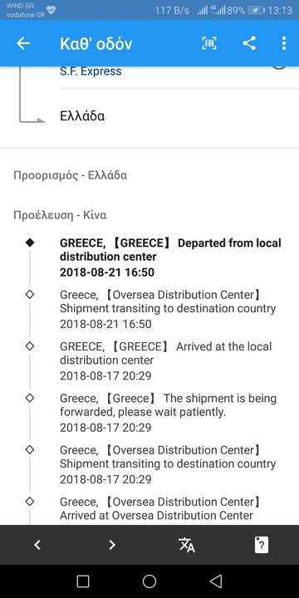This screenshot has width=299, height=598.
Task: Tap the back arrow in header
Action: (x=23, y=43)
